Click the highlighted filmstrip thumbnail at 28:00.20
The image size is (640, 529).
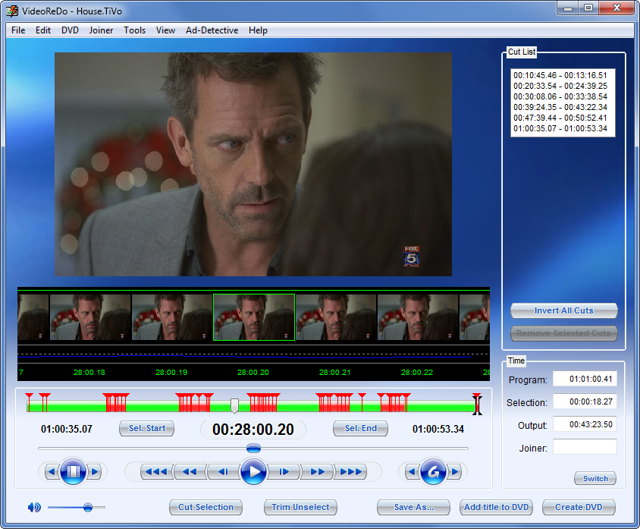[x=254, y=317]
